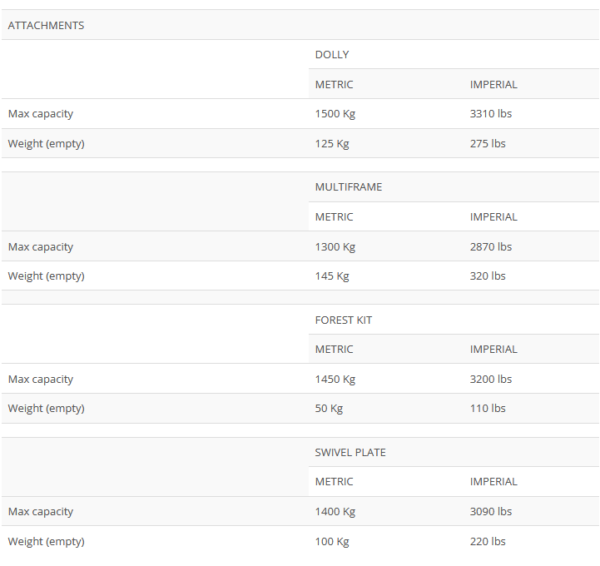Image resolution: width=600 pixels, height=566 pixels.
Task: Select the 110 lbs weight value
Action: (x=488, y=408)
